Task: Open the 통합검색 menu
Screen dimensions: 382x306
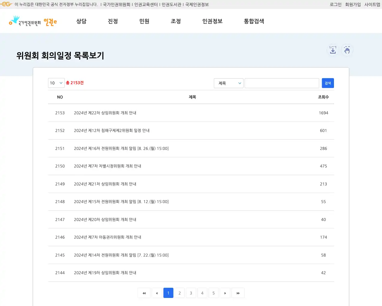Action: pos(254,21)
